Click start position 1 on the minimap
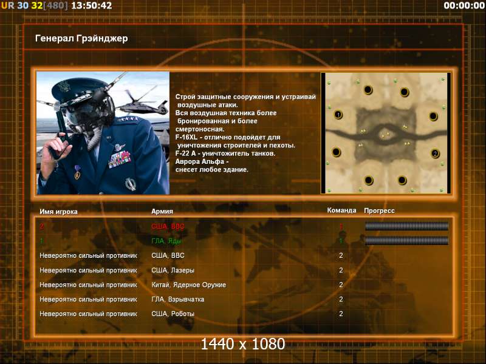This screenshot has width=486, height=364. [x=338, y=114]
